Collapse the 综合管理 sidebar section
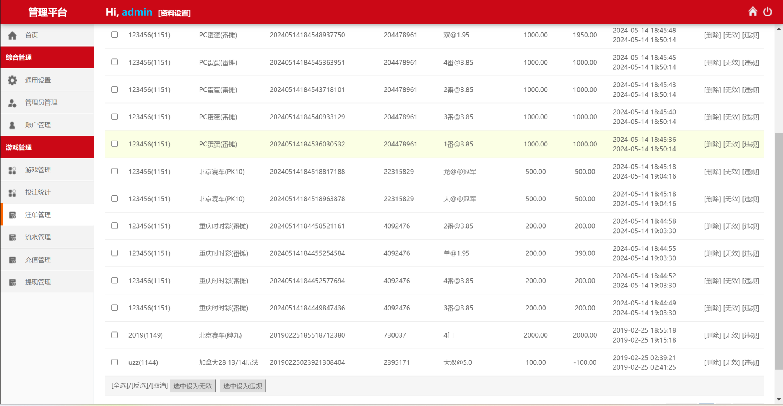The height and width of the screenshot is (406, 783). (x=47, y=57)
